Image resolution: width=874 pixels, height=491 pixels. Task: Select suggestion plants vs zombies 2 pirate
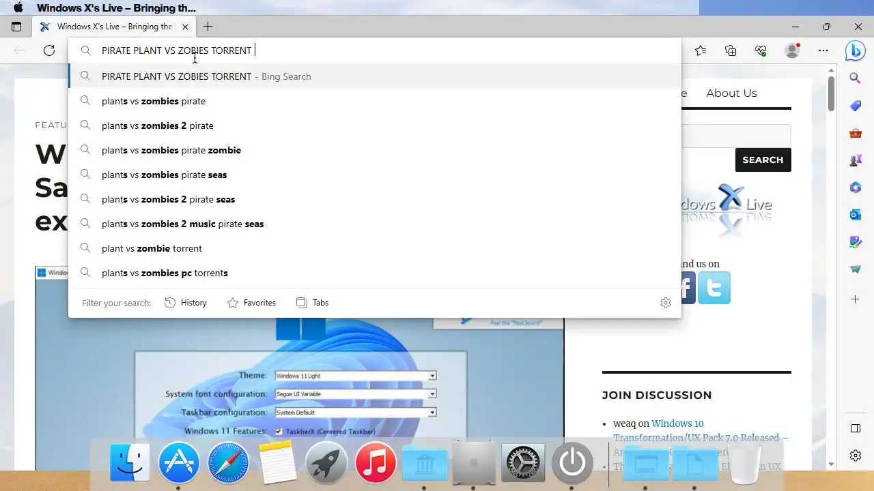(375, 125)
